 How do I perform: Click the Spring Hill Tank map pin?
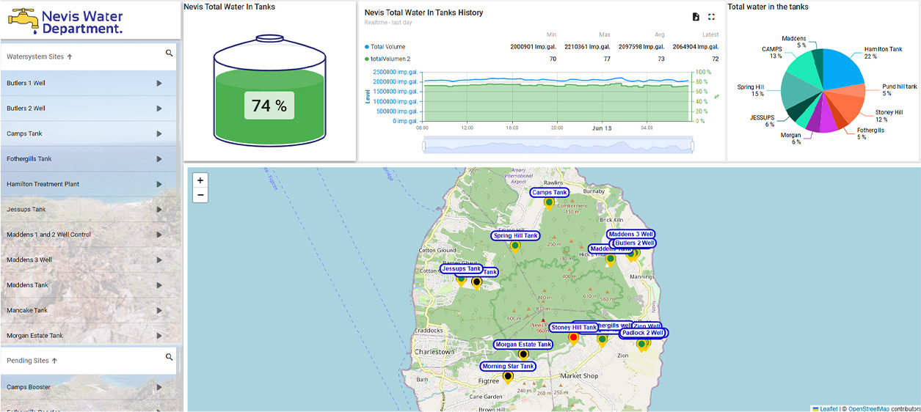pyautogui.click(x=515, y=246)
